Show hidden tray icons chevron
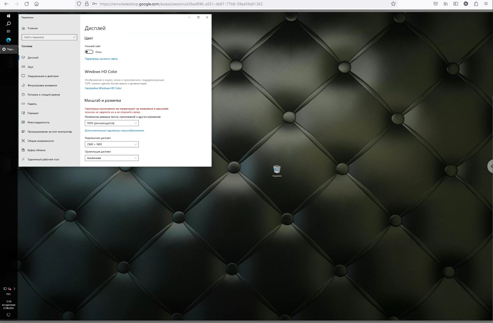 click(x=14, y=289)
